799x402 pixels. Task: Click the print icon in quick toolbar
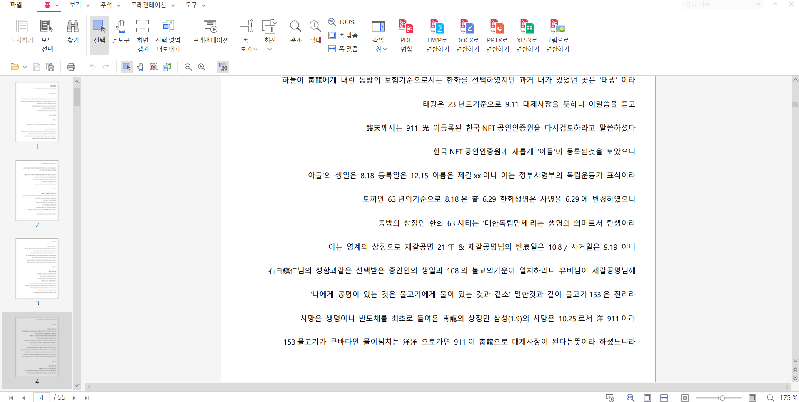click(71, 67)
